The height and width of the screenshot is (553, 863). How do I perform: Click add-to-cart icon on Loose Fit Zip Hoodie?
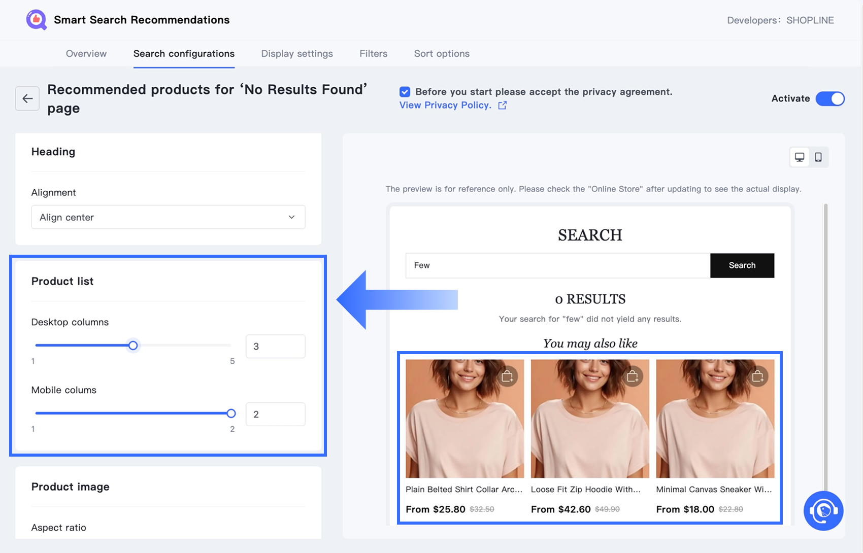tap(633, 376)
